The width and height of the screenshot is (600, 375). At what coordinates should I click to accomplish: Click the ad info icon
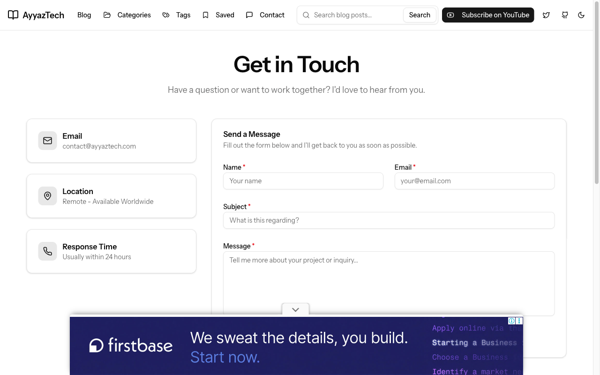[x=512, y=321]
